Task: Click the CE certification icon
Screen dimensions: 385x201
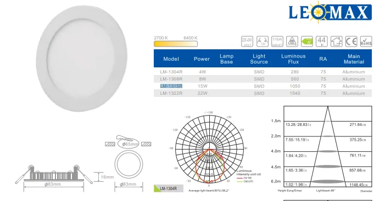Action: (351, 41)
